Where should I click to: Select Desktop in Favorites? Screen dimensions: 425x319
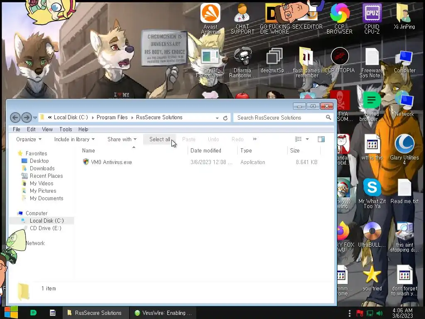pyautogui.click(x=39, y=161)
